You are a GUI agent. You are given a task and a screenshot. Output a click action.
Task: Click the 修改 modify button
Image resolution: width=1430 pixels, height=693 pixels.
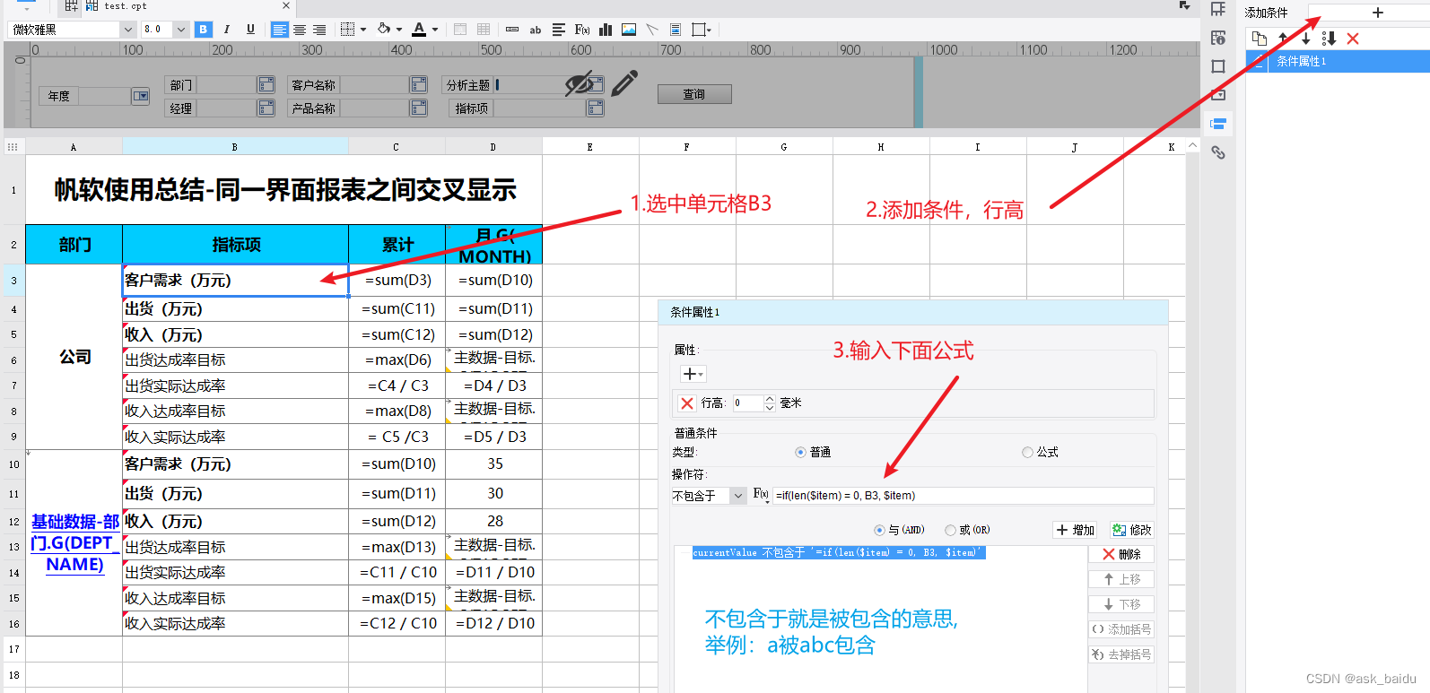point(1130,530)
